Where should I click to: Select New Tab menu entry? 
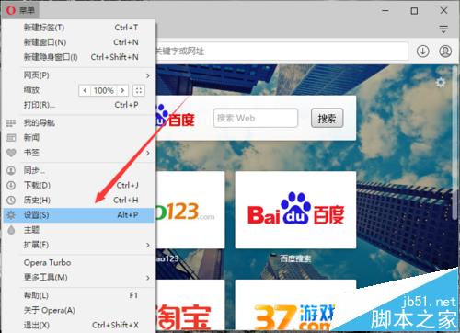point(79,28)
